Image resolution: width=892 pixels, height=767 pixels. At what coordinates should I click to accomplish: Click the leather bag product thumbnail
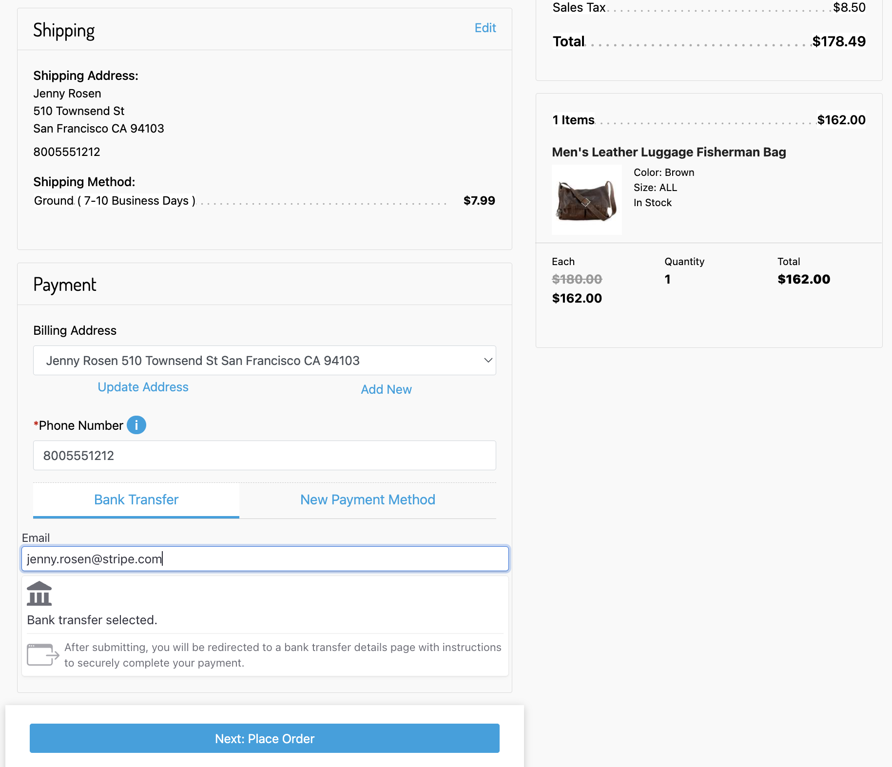tap(586, 200)
